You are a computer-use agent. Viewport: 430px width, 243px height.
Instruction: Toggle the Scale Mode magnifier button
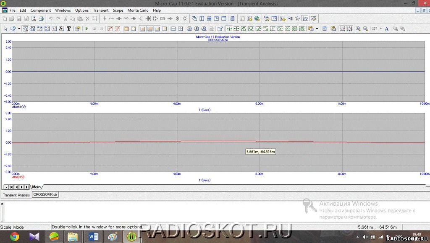[25, 28]
